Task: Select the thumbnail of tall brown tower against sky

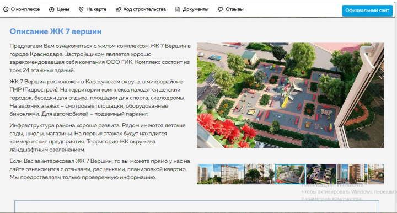Action: pos(352,174)
